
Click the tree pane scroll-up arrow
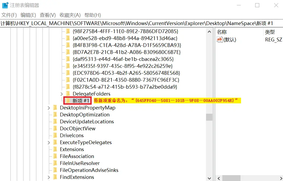(x=209, y=32)
